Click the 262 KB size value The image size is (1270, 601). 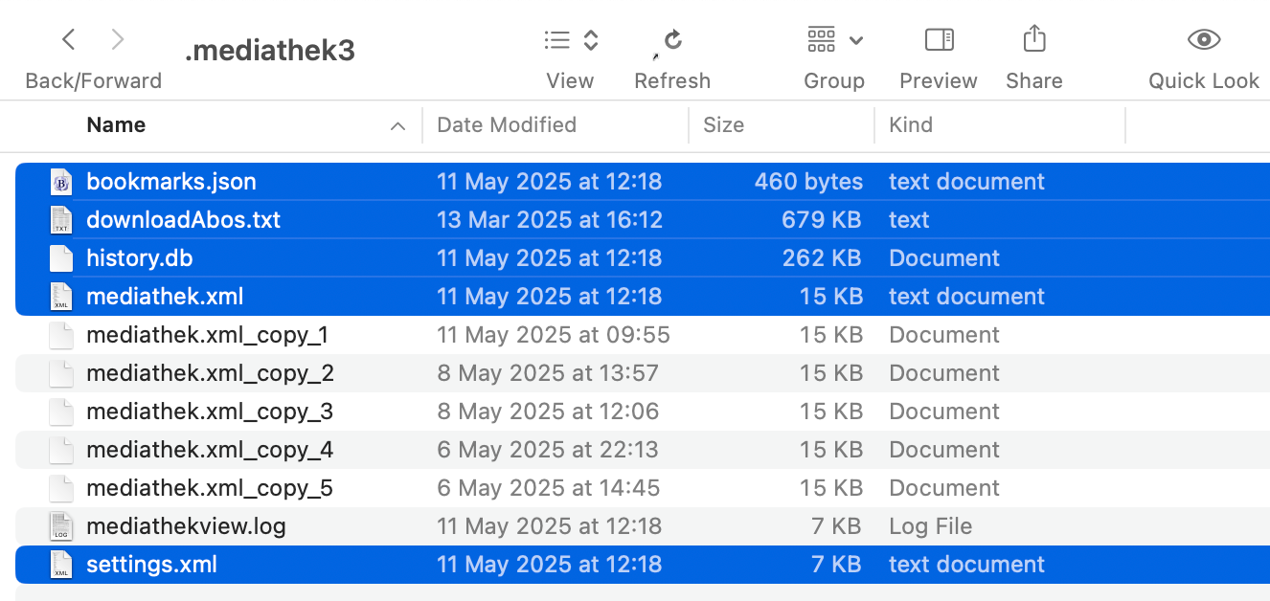click(823, 258)
